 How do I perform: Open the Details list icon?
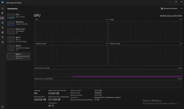[x=2, y=37]
